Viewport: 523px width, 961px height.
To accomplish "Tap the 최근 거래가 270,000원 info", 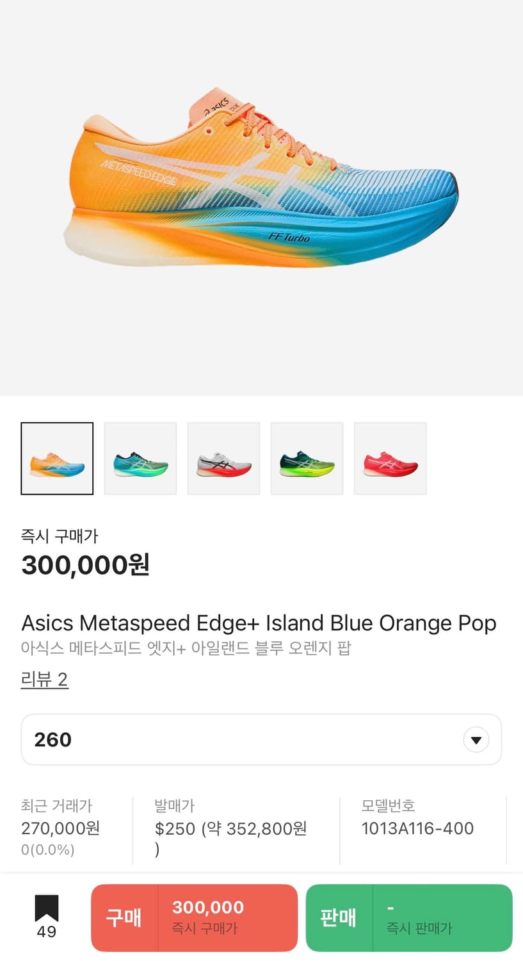I will 60,828.
